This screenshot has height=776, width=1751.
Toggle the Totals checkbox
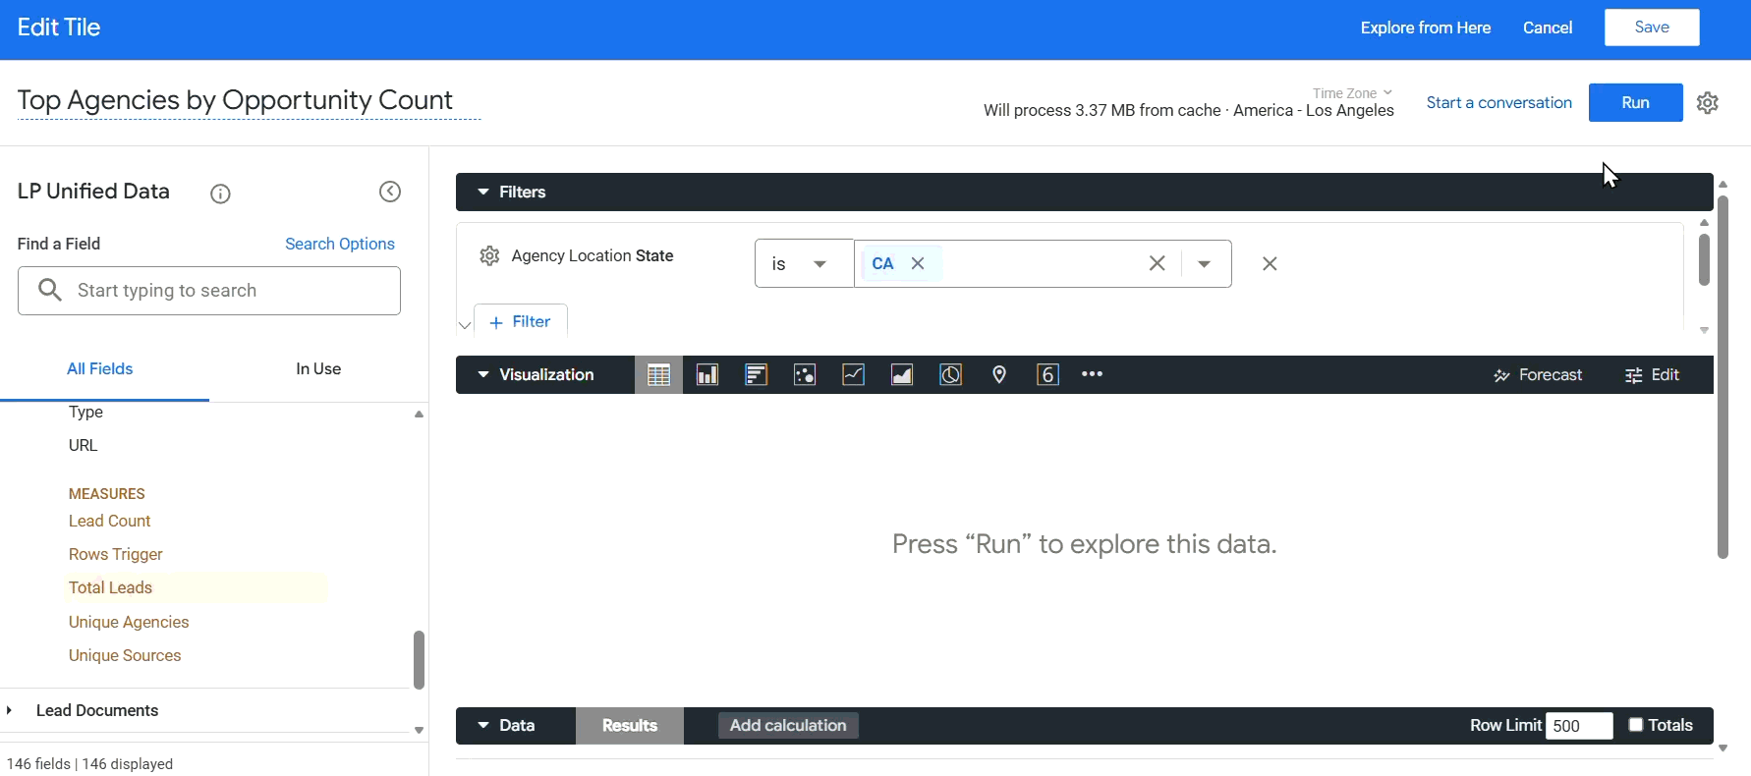1636,725
